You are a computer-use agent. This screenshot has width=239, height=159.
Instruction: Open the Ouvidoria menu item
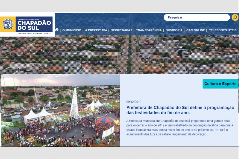tap(174, 30)
